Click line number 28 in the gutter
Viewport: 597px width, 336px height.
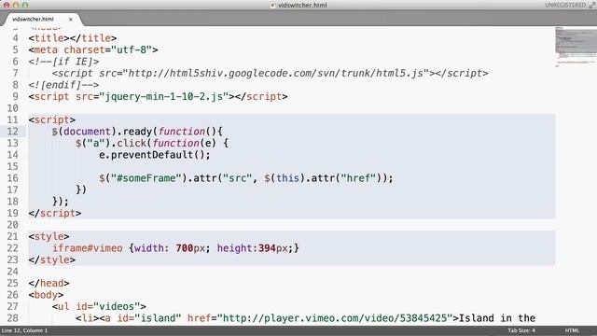click(12, 318)
